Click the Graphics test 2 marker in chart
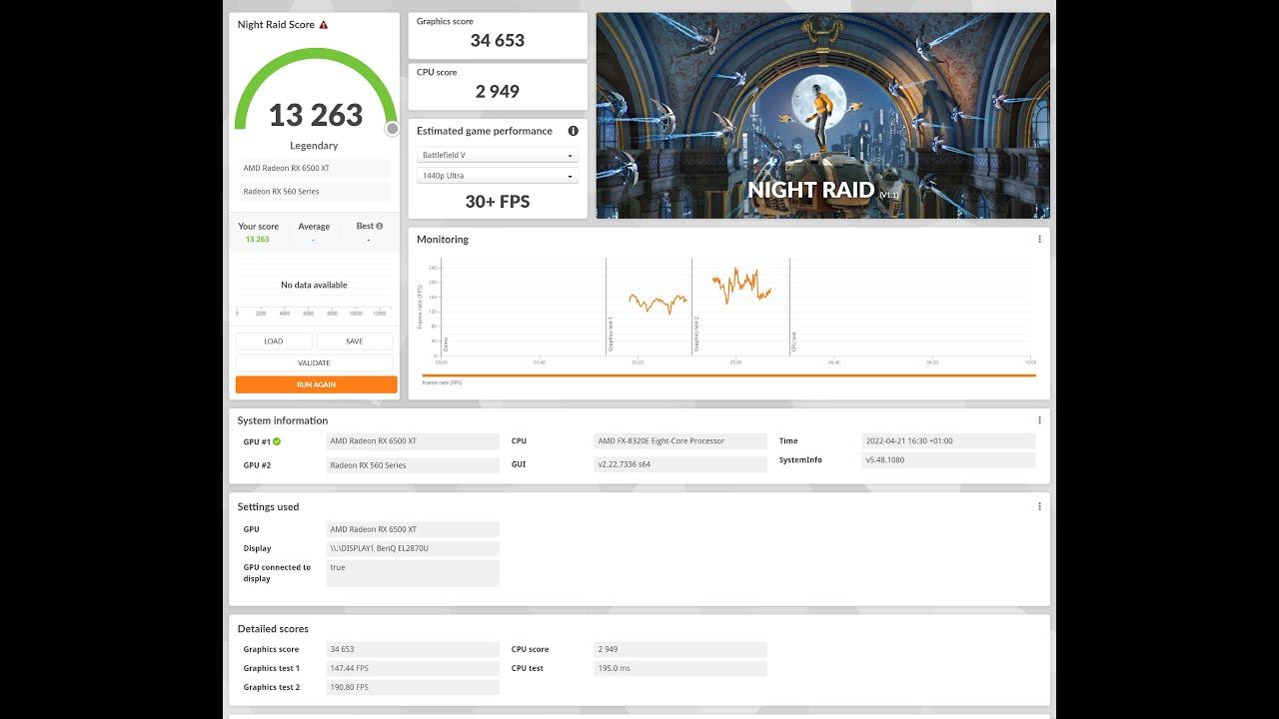 695,335
